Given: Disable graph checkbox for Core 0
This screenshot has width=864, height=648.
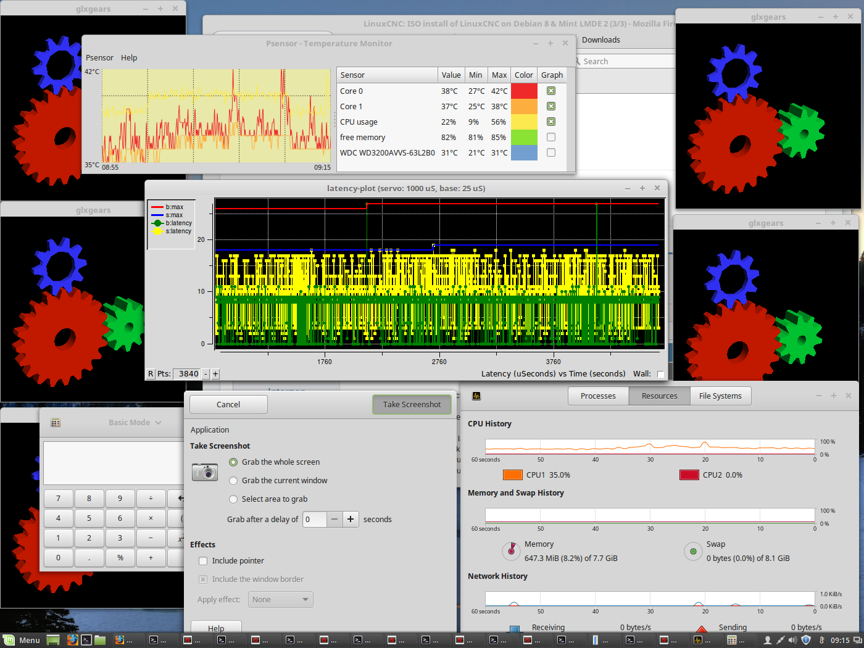Looking at the screenshot, I should (551, 91).
